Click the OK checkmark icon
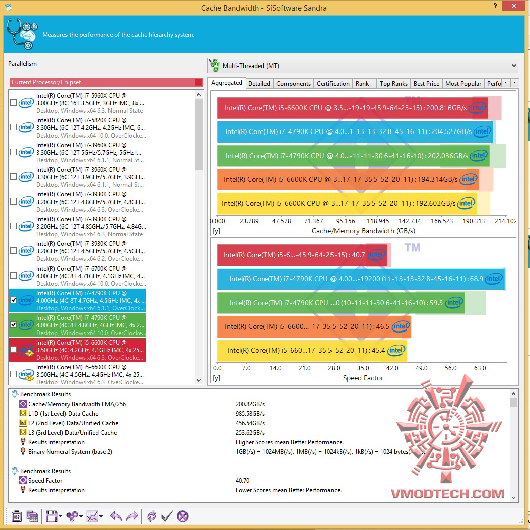The height and width of the screenshot is (530, 530). coord(167,516)
